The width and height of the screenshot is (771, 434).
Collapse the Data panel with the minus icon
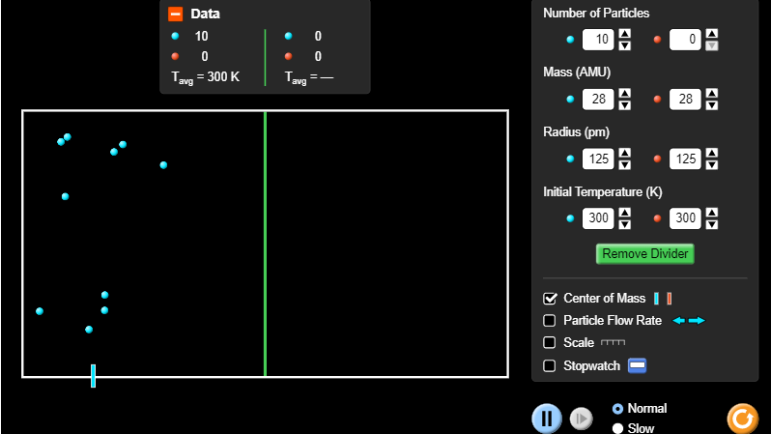tap(175, 14)
